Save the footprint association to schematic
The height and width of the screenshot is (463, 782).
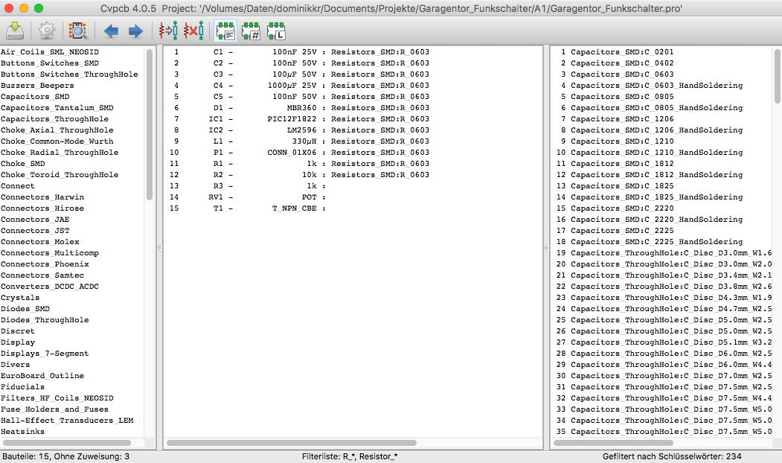[15, 31]
